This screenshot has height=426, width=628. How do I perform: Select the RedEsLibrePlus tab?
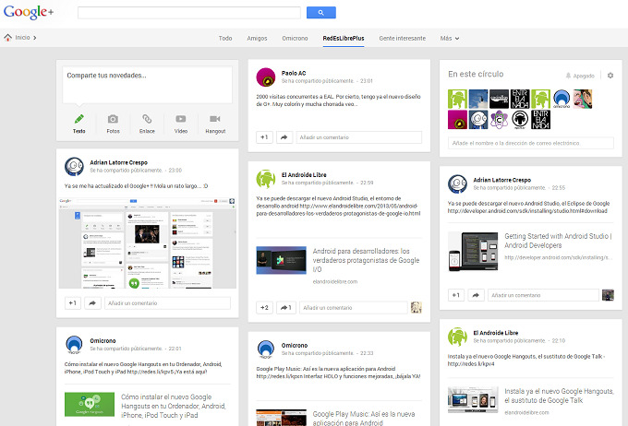(x=344, y=39)
